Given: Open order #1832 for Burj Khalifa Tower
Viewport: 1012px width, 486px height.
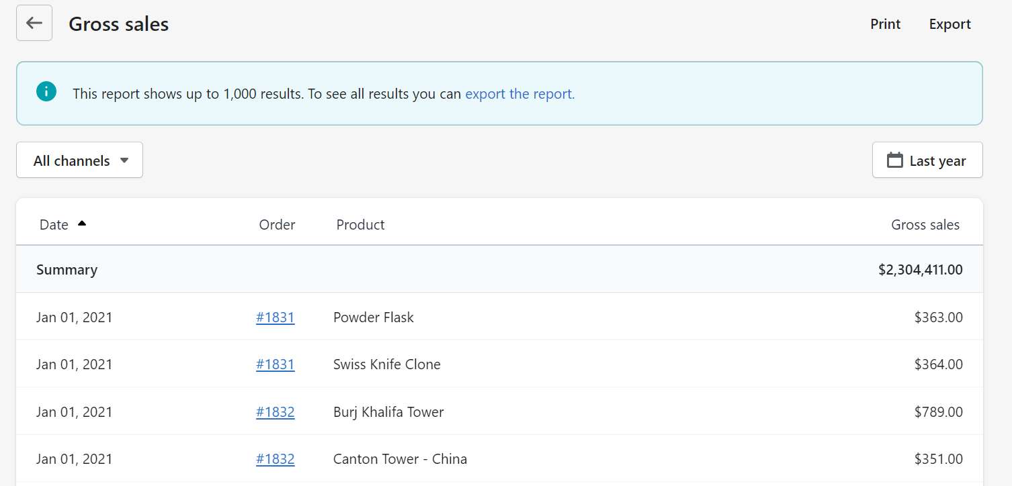Looking at the screenshot, I should pos(275,412).
